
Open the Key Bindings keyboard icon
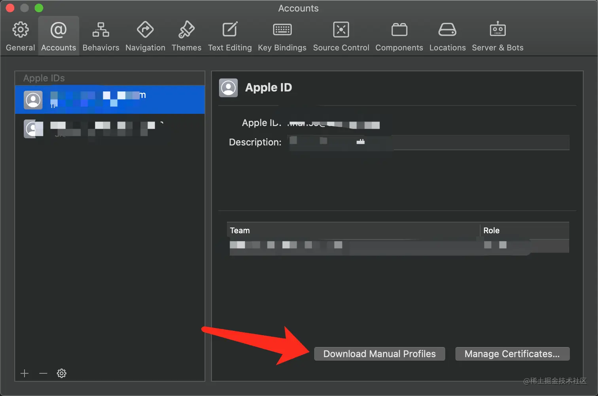282,30
